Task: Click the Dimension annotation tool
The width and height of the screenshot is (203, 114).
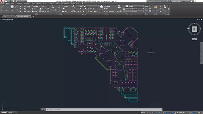Action: click(x=58, y=8)
